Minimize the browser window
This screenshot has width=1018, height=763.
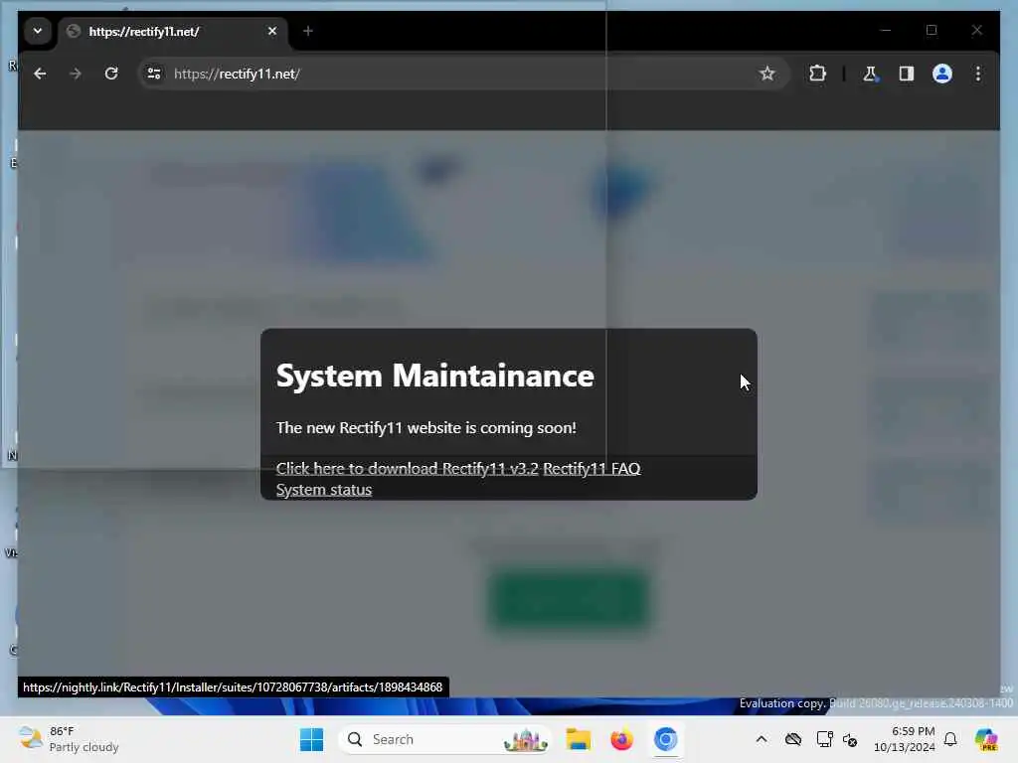(x=886, y=31)
